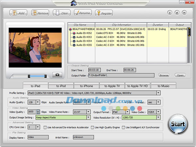
Task: Open the audio Format aac dropdown
Action: coord(158,102)
